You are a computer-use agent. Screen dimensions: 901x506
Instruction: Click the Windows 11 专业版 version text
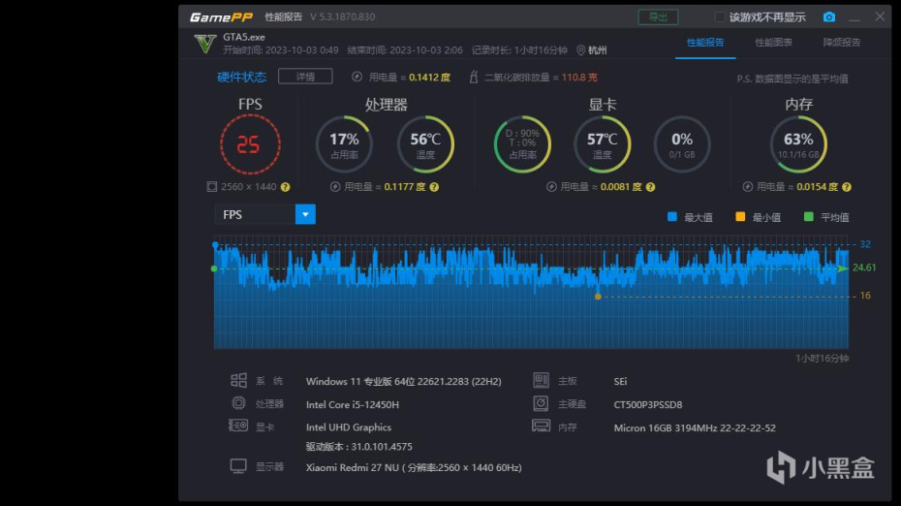(x=403, y=381)
